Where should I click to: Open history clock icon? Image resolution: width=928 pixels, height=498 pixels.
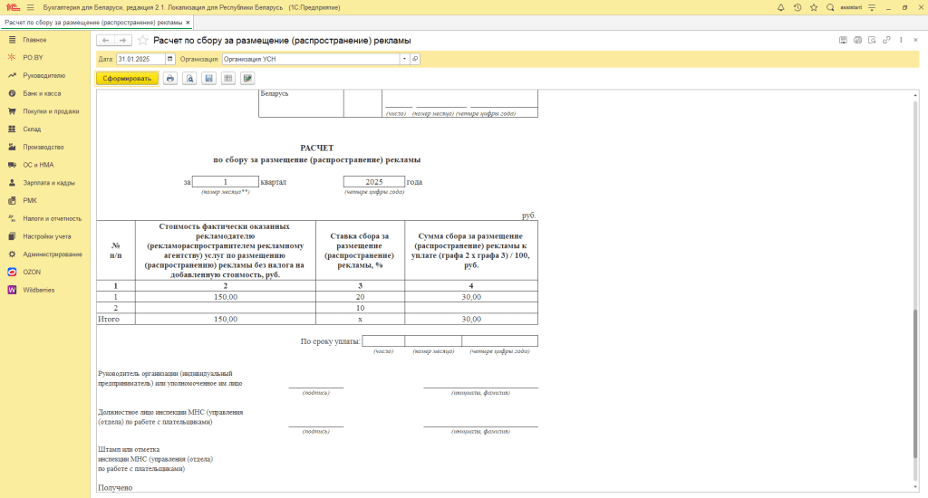tap(797, 7)
